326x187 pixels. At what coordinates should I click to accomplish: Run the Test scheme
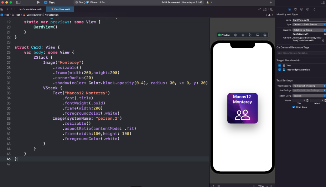(x=38, y=2)
